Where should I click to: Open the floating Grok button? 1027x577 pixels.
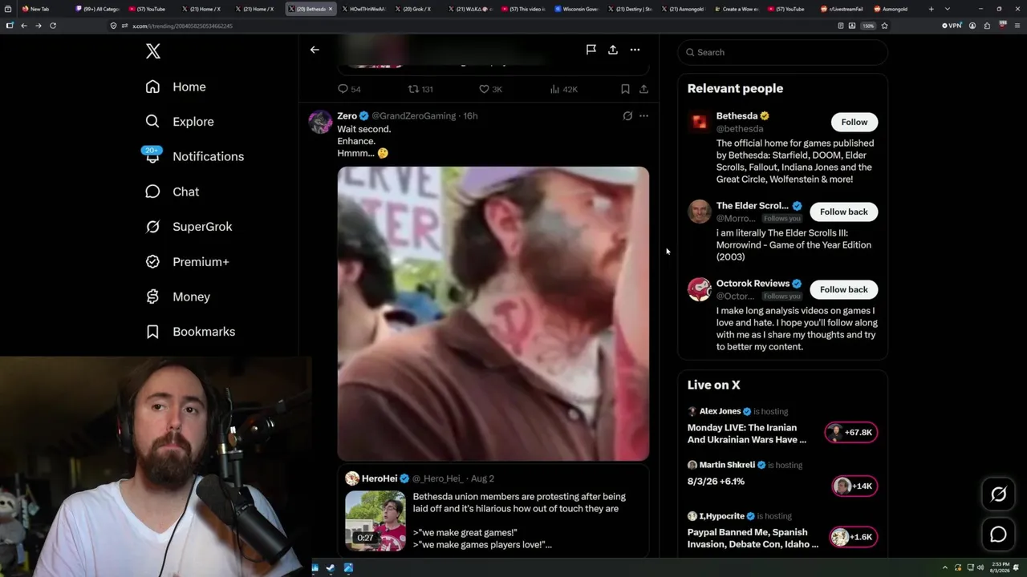998,494
